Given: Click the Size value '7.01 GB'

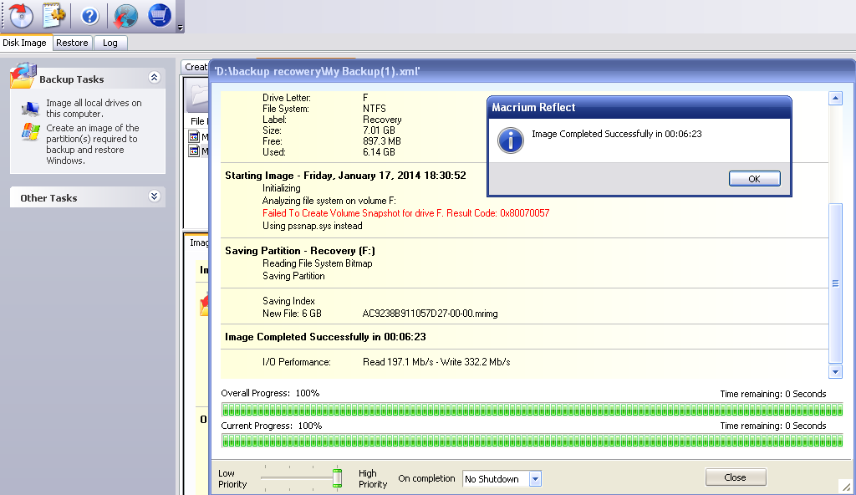Looking at the screenshot, I should tap(379, 130).
